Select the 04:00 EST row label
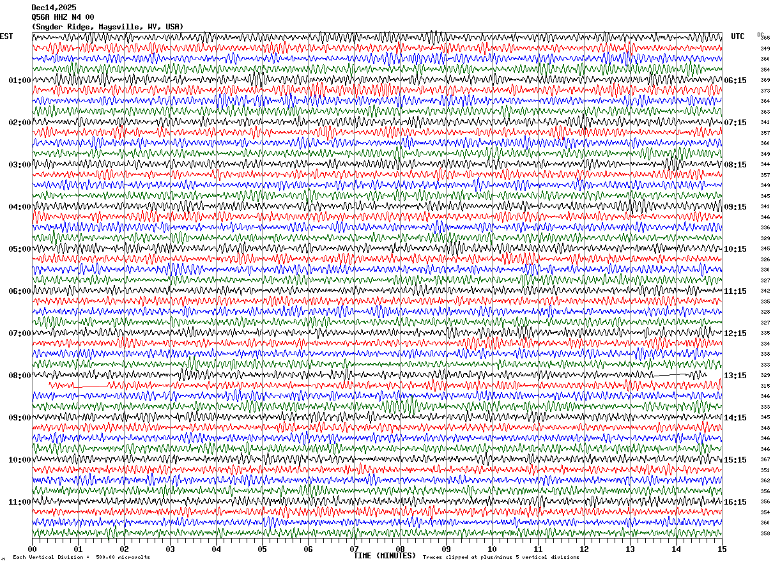The width and height of the screenshot is (773, 566). (x=19, y=207)
